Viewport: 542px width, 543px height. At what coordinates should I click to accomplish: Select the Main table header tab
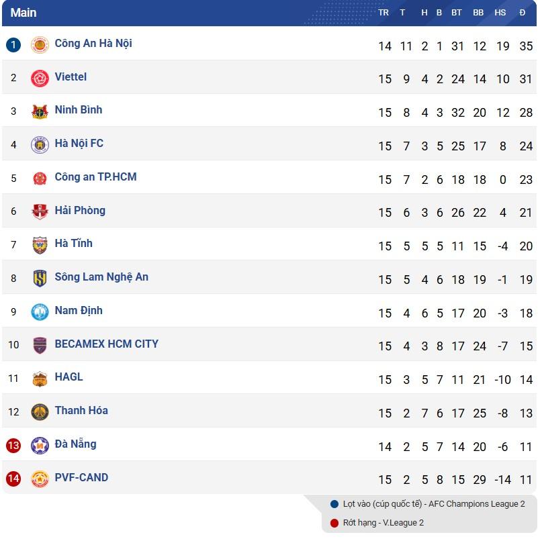point(24,13)
